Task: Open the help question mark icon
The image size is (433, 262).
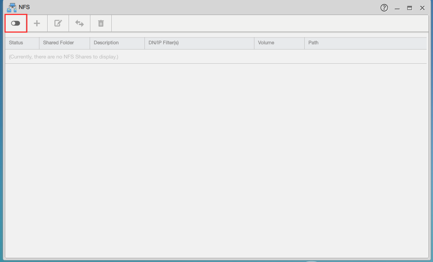Action: tap(384, 8)
